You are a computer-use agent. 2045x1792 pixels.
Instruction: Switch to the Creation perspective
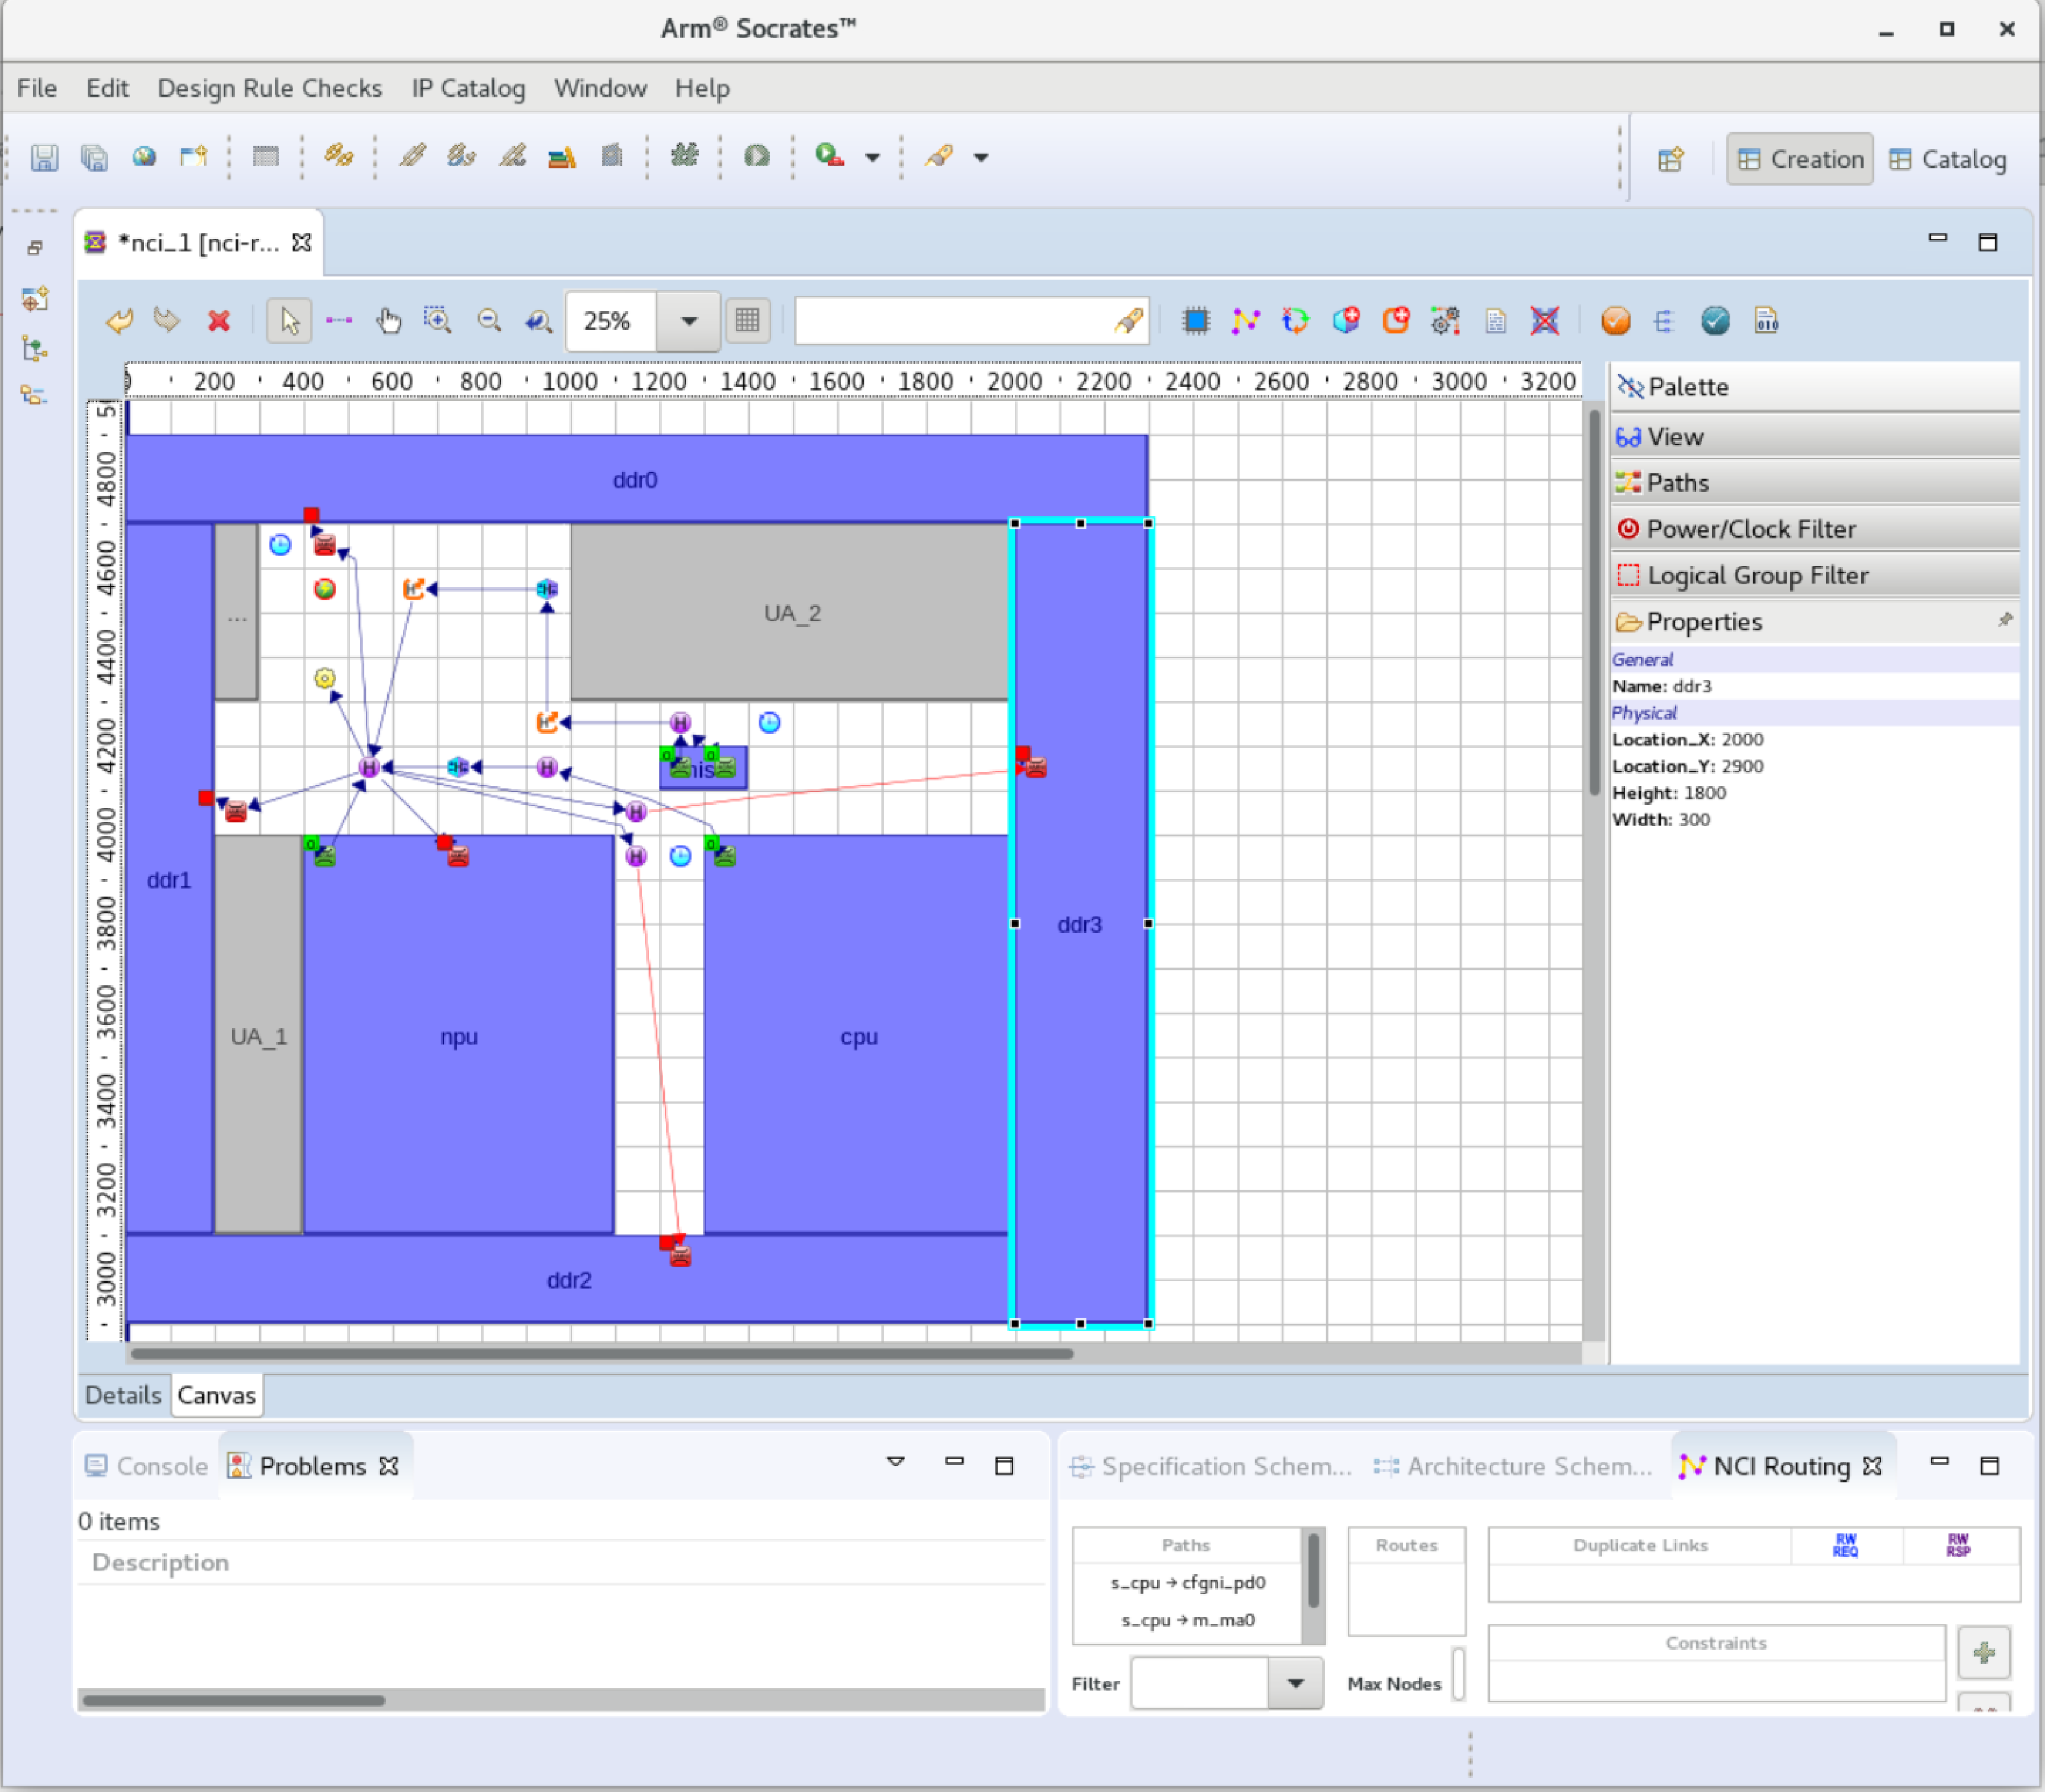[1800, 159]
